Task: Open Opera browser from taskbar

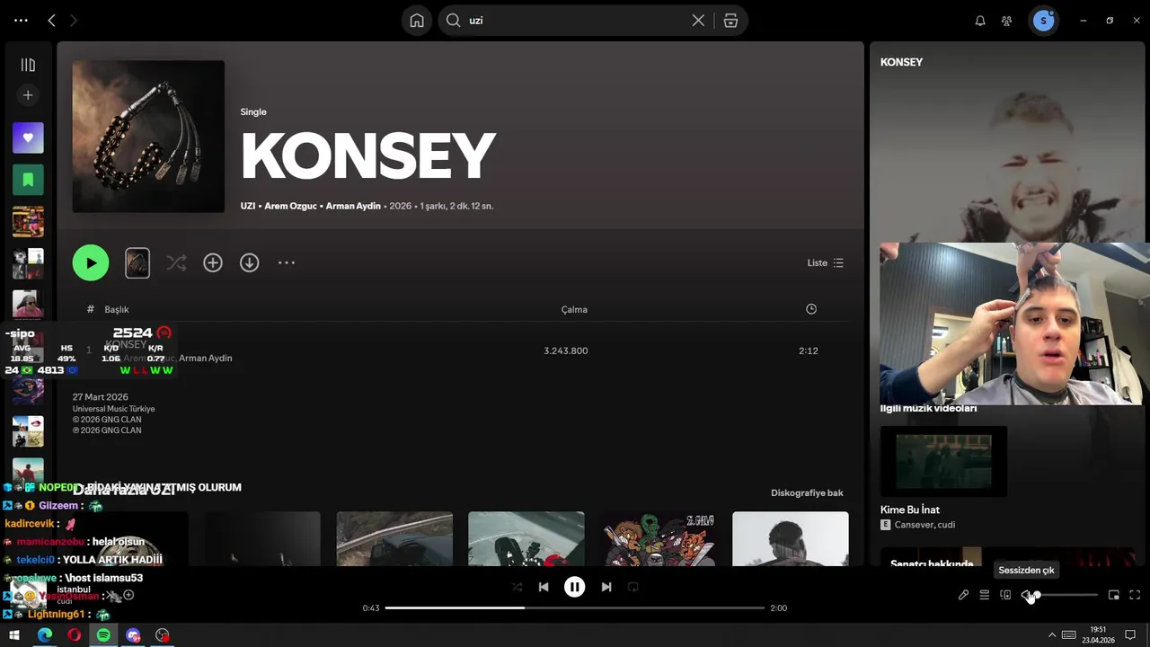Action: click(74, 635)
